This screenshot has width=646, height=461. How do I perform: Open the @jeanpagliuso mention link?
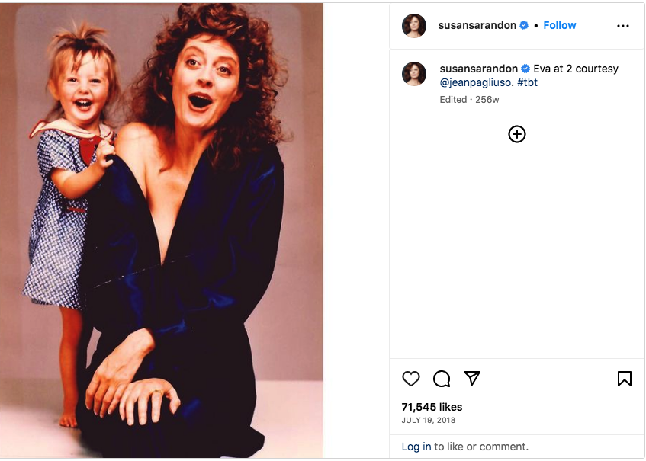point(477,82)
